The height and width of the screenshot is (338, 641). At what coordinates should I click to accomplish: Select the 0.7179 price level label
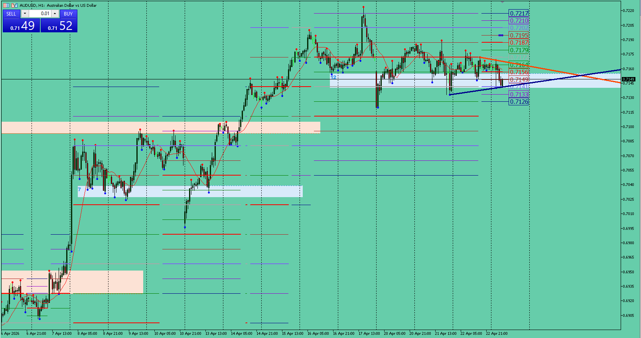pos(519,50)
